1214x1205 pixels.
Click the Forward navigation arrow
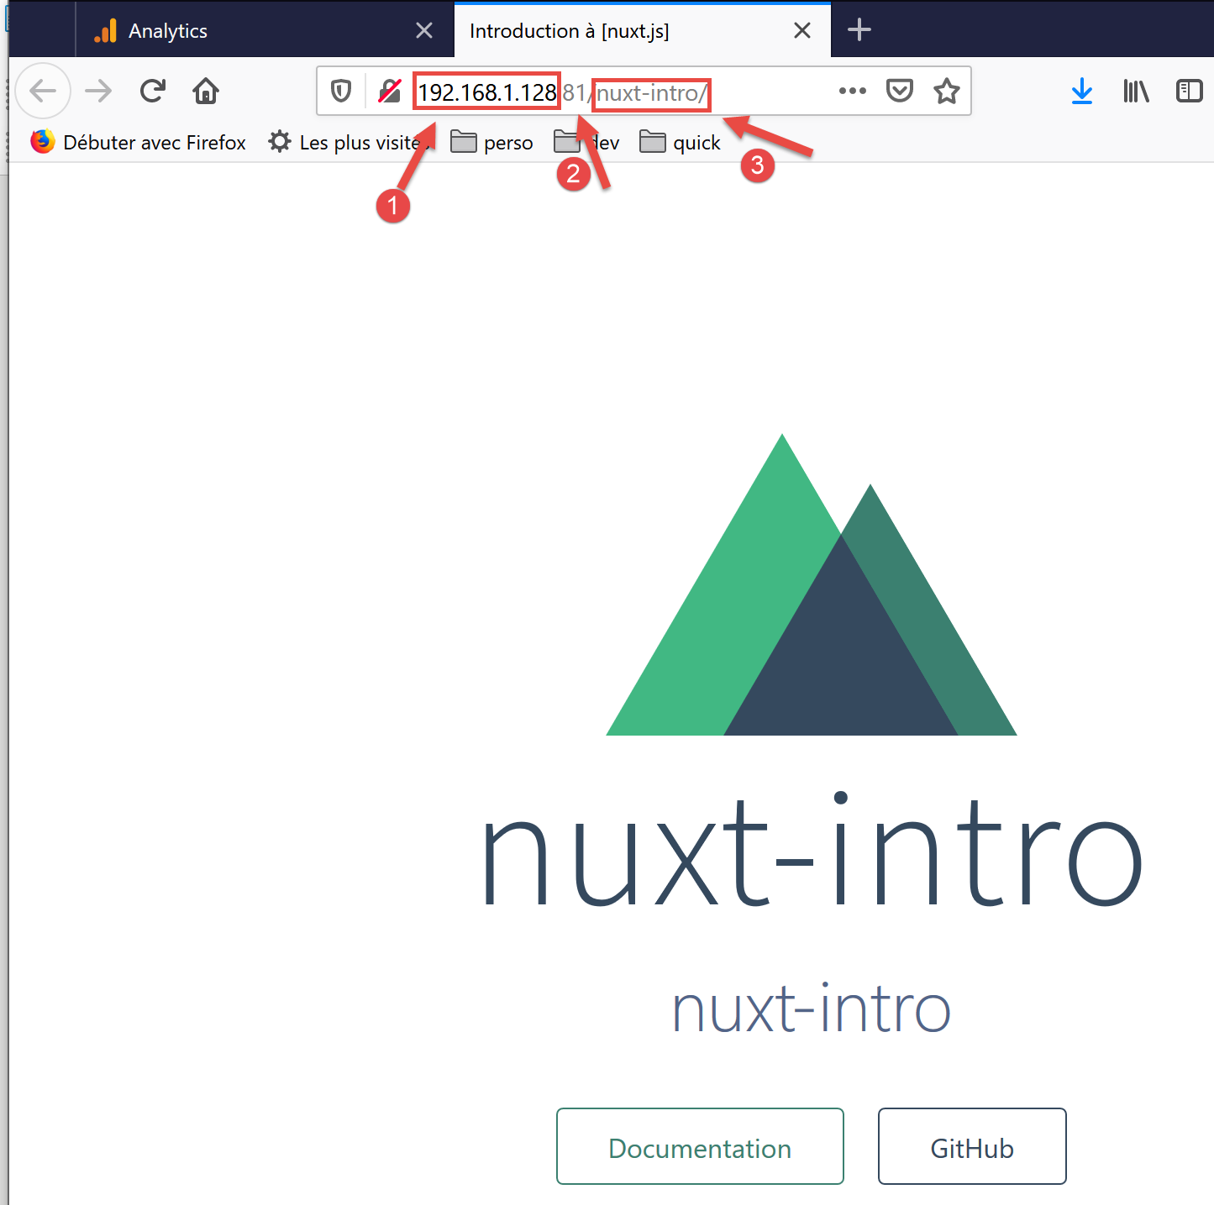[98, 91]
